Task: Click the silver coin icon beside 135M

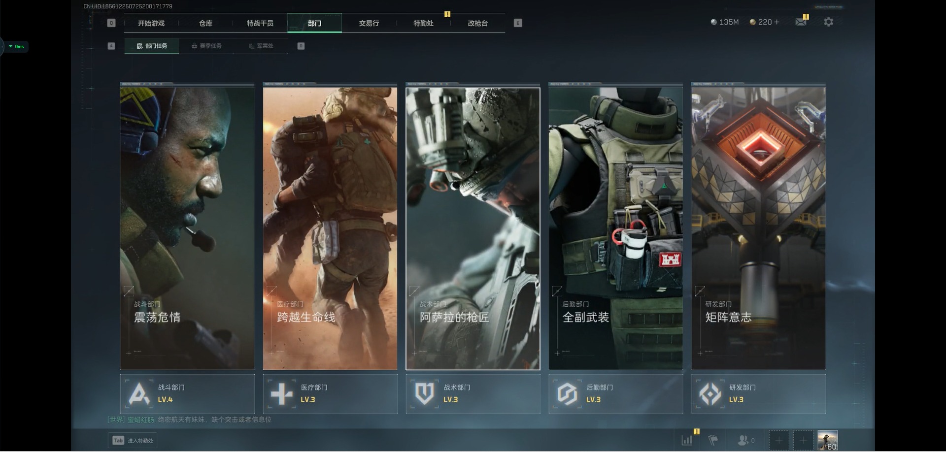Action: [713, 22]
